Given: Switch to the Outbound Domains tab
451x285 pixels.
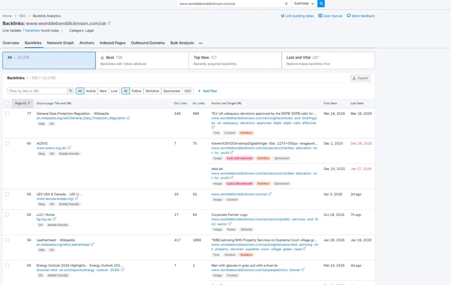Looking at the screenshot, I should click(x=148, y=43).
